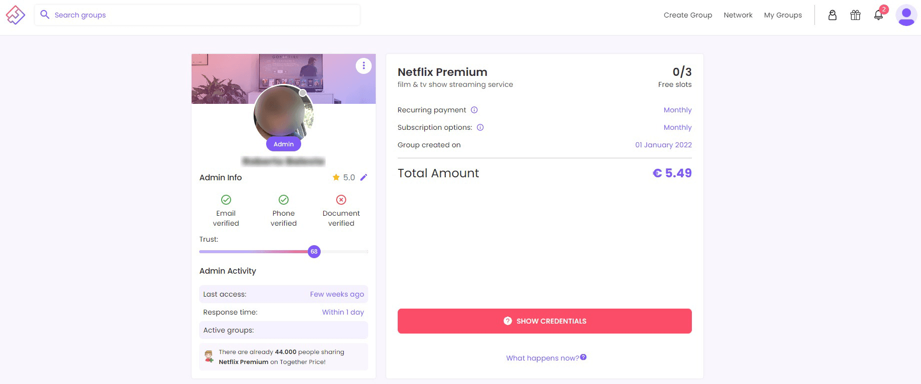Click the Group created on label

429,145
